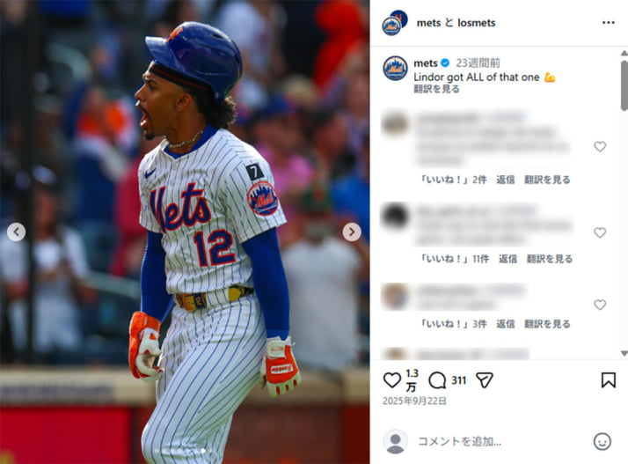Translate the third comment with 3 likes

tap(547, 324)
